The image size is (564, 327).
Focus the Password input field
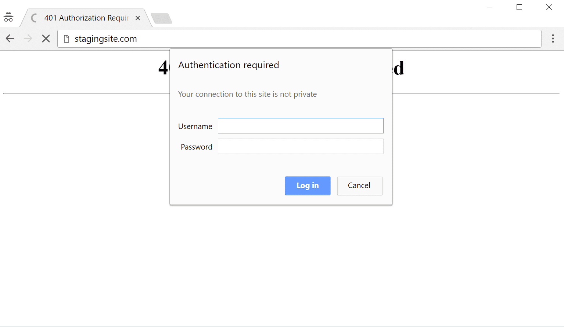[x=300, y=146]
